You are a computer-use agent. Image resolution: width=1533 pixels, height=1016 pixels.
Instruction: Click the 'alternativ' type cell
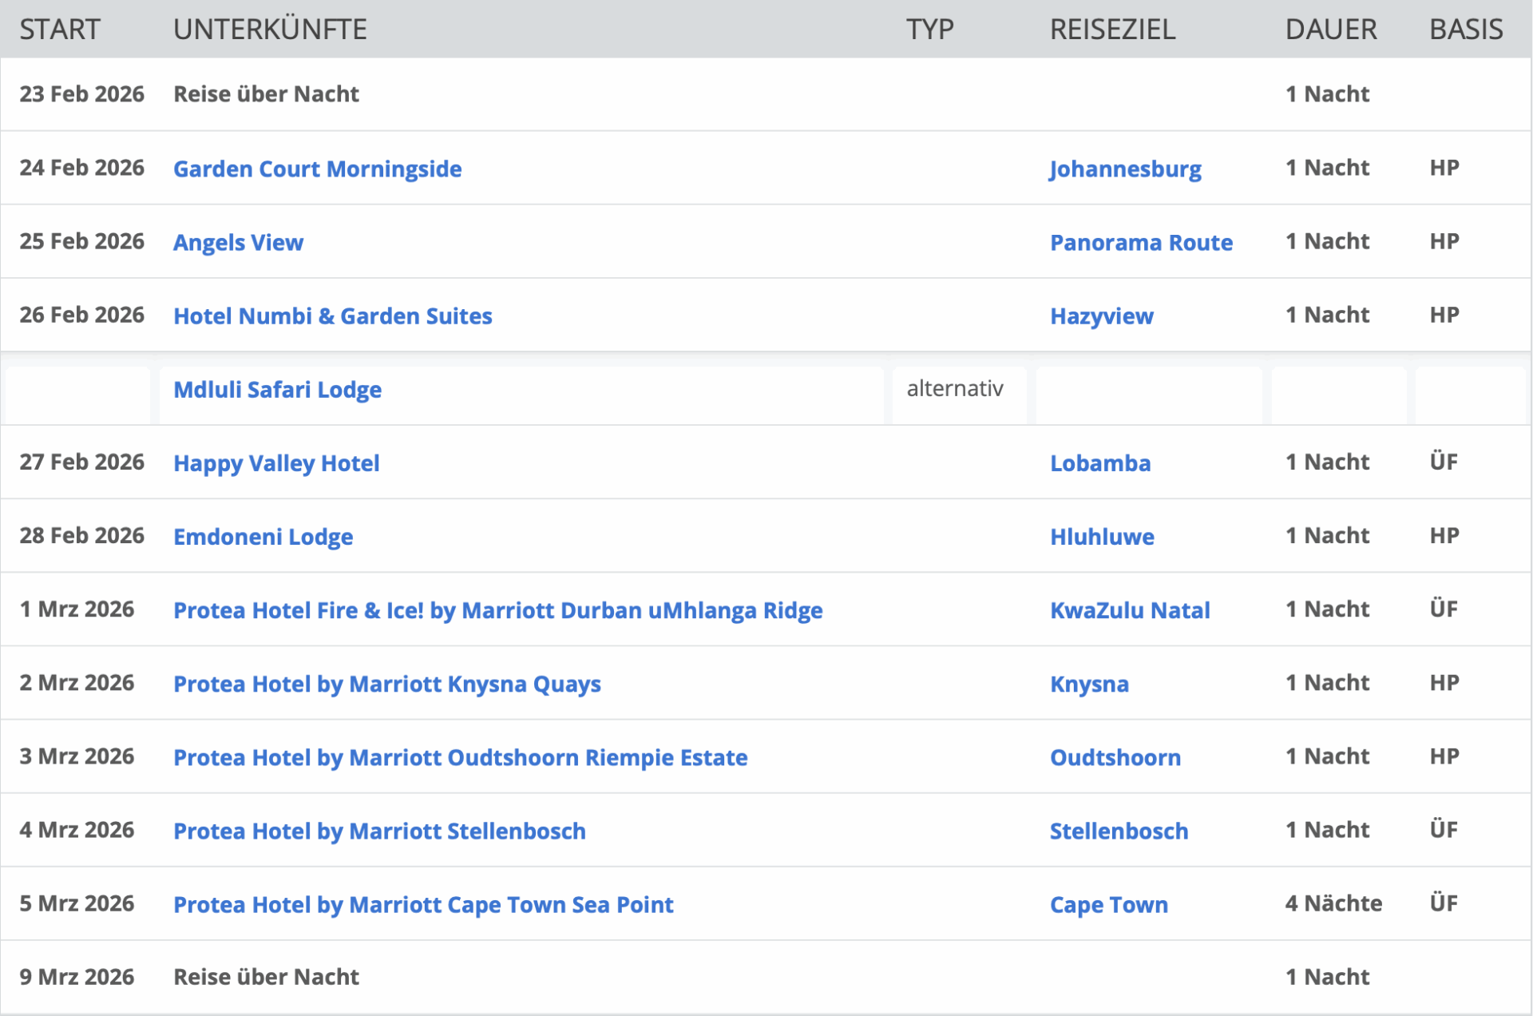pos(955,388)
